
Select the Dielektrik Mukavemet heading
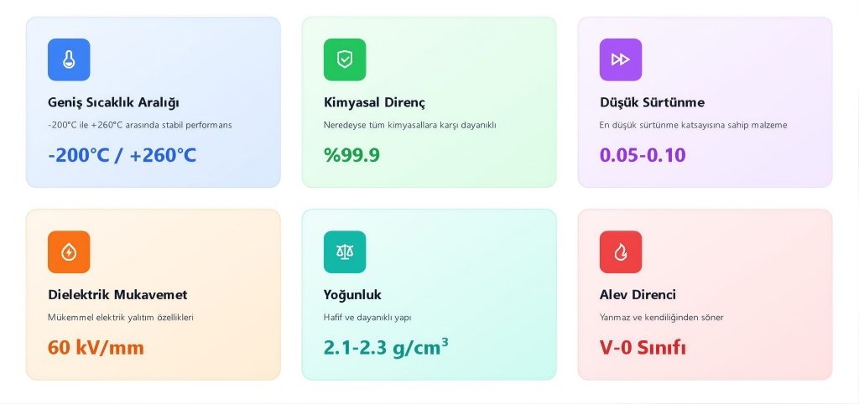pos(117,295)
